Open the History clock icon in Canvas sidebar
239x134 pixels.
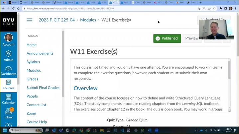pos(8,125)
